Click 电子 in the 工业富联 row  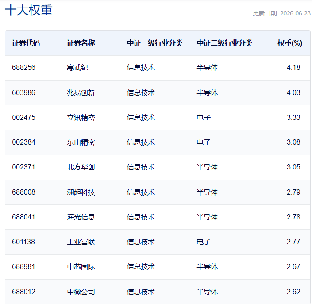[x=204, y=242]
